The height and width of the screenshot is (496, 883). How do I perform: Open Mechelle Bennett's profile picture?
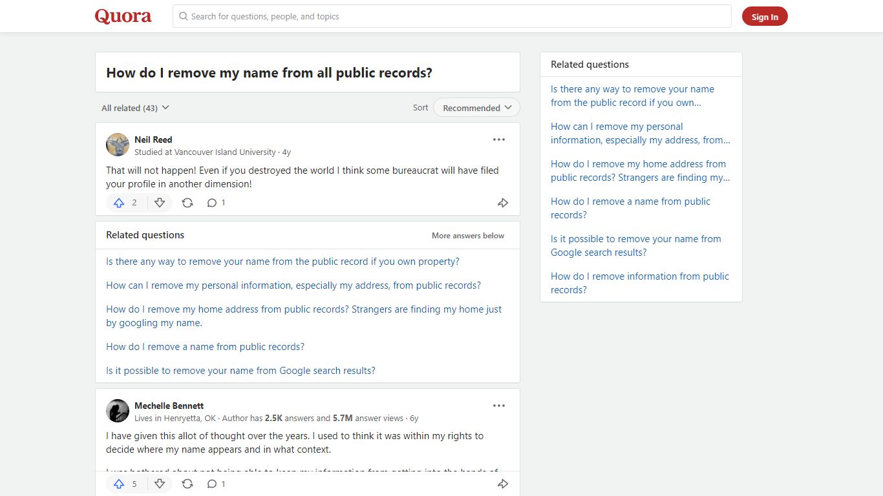point(118,411)
